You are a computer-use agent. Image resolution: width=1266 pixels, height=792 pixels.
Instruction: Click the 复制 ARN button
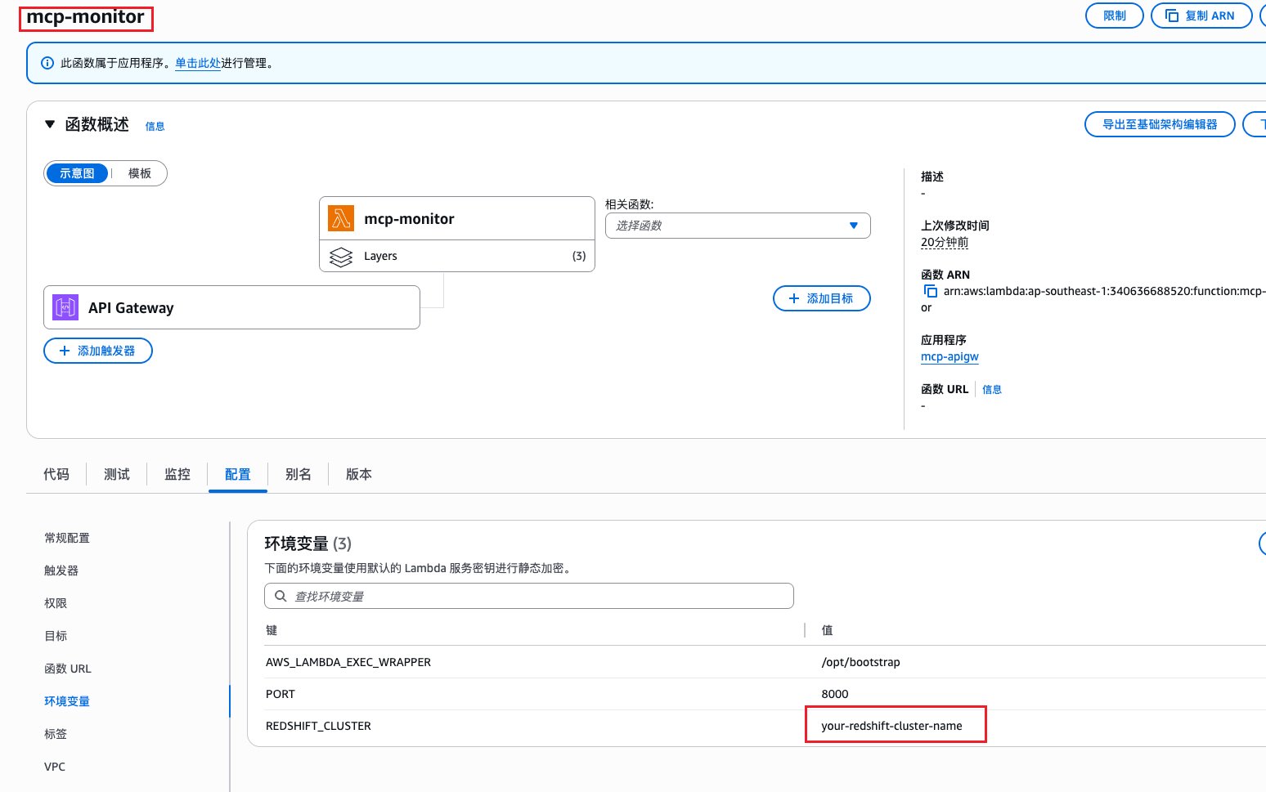[x=1201, y=16]
